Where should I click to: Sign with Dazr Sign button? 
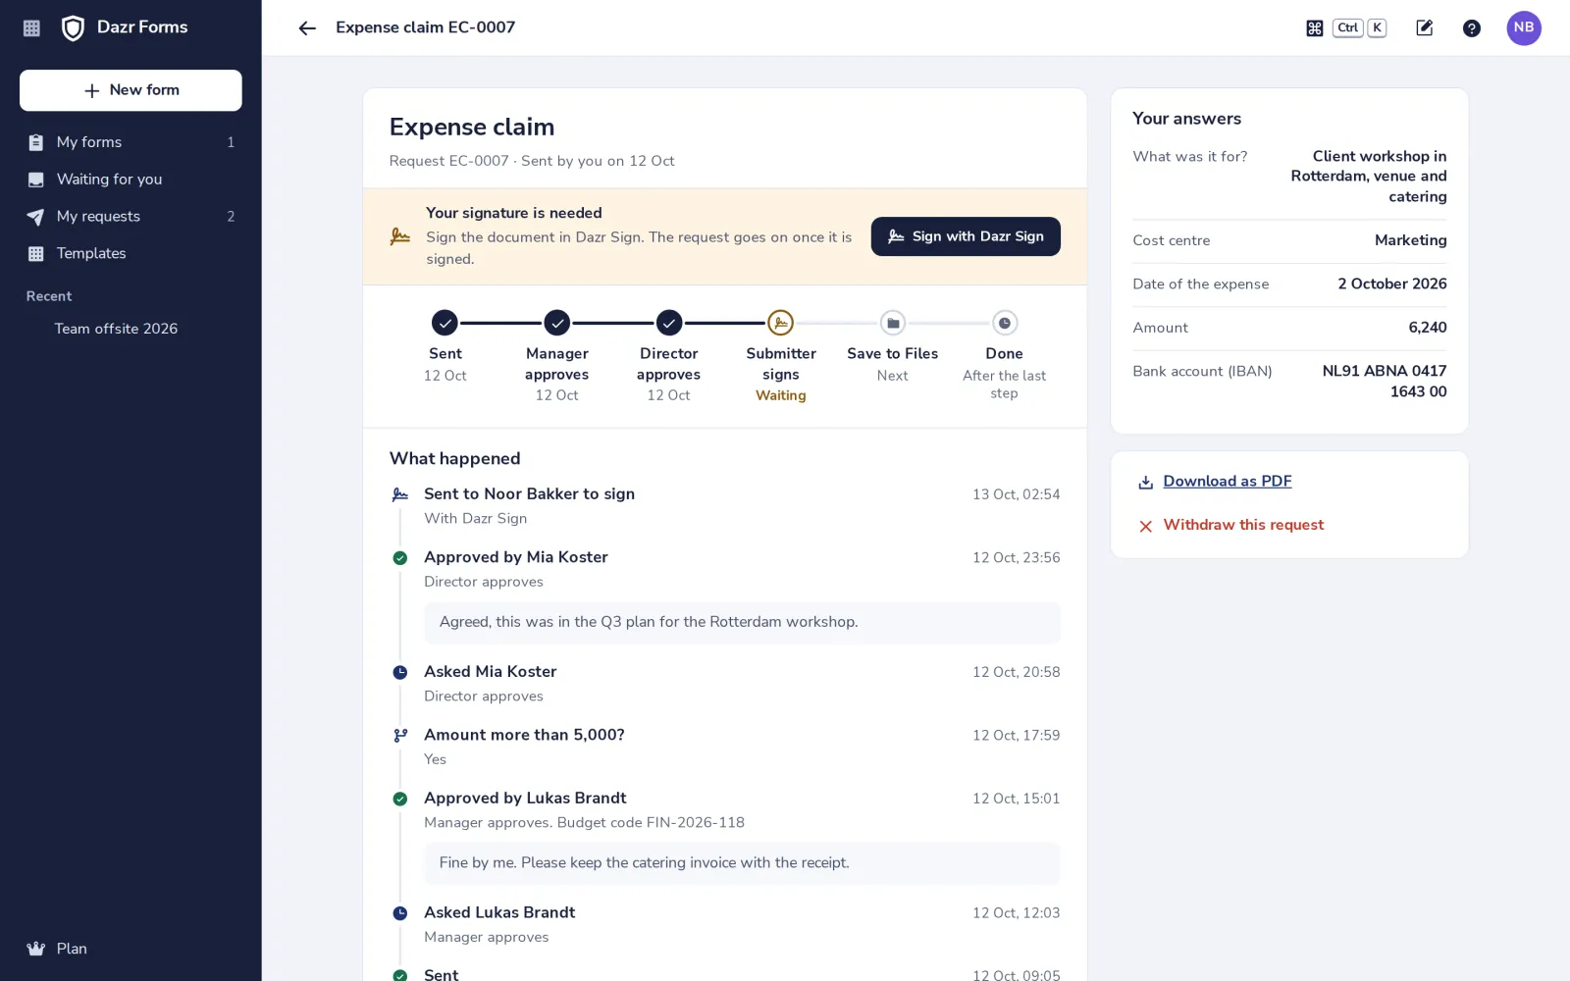pos(966,236)
